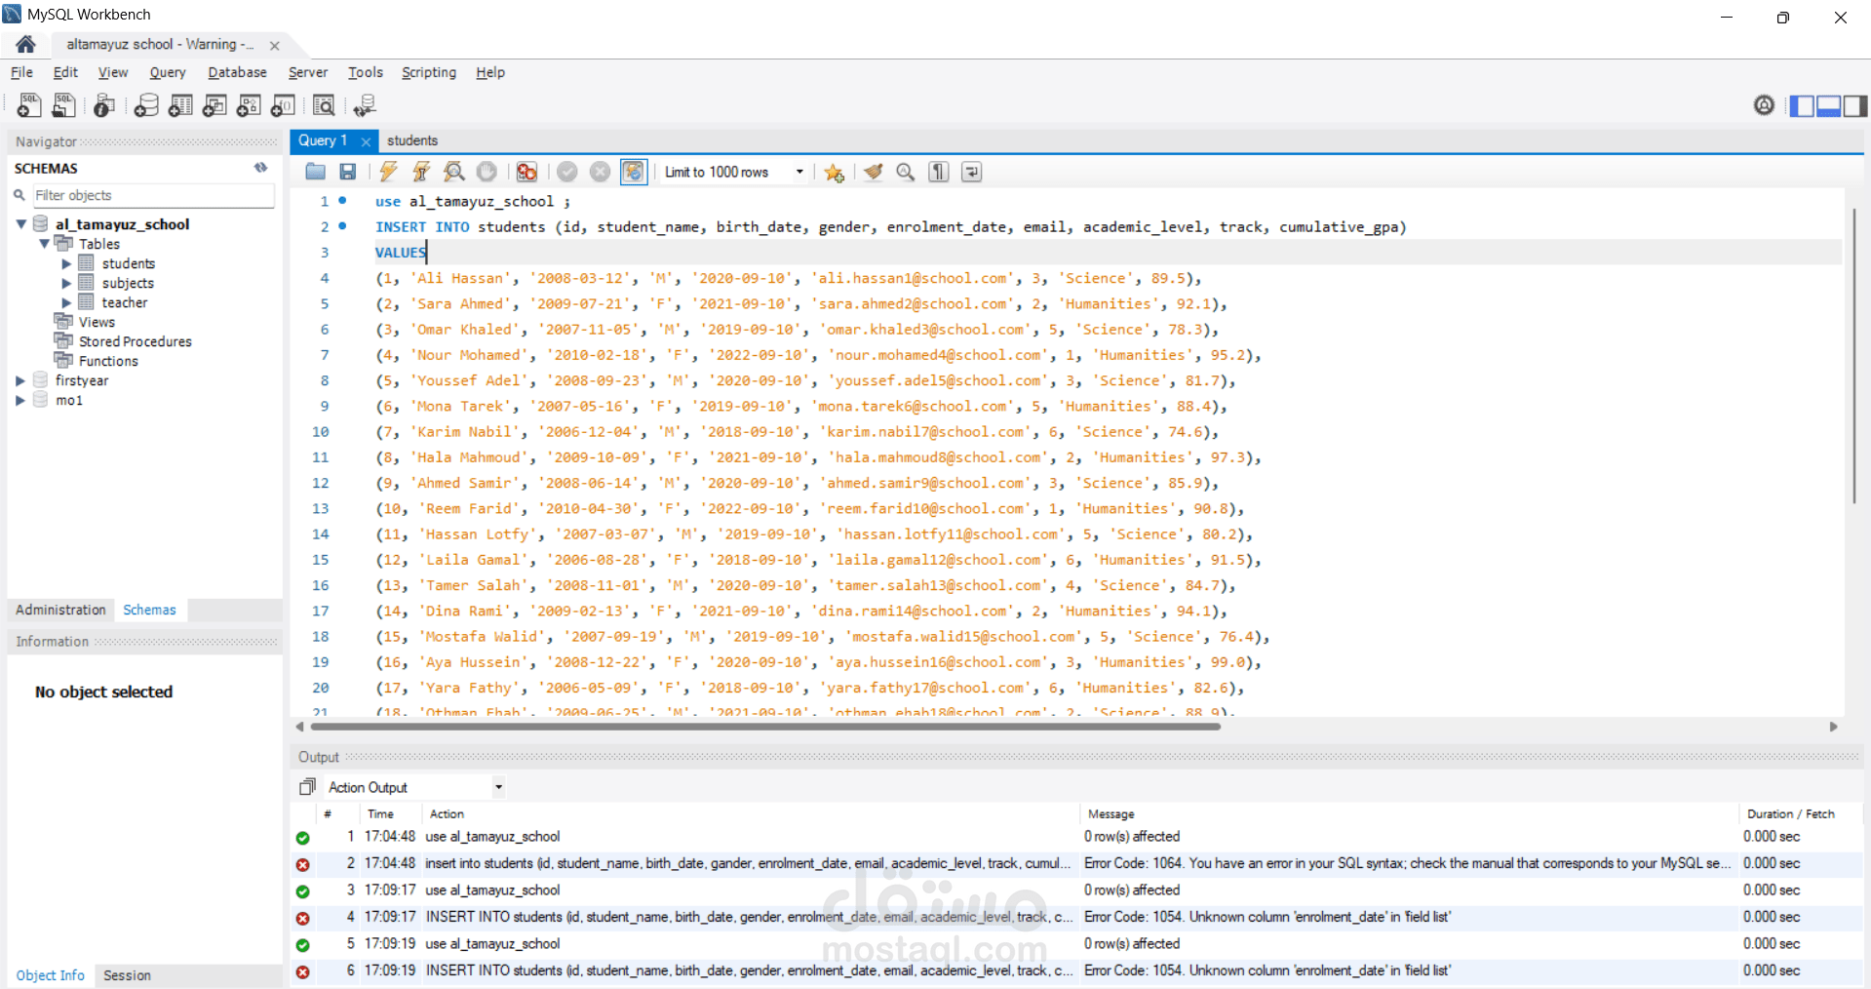This screenshot has height=989, width=1871.
Task: Open Workbench preferences gear icon
Action: (1764, 105)
